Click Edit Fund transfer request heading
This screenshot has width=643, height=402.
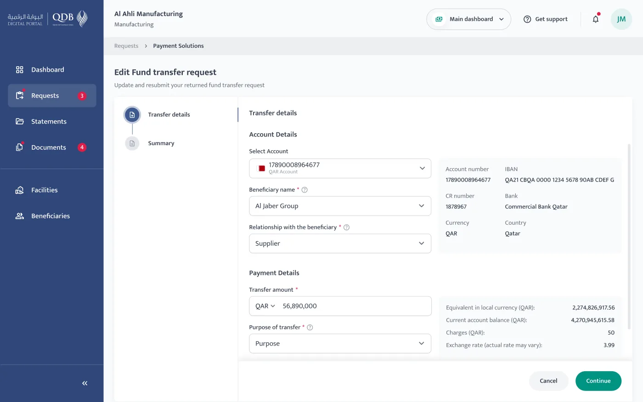coord(165,72)
